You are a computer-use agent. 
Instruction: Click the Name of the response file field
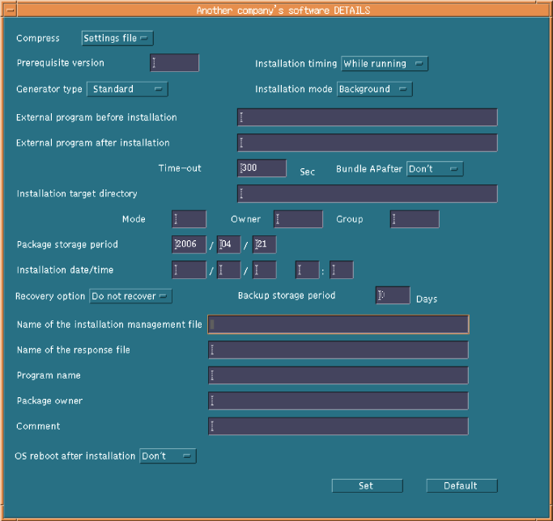coord(338,350)
